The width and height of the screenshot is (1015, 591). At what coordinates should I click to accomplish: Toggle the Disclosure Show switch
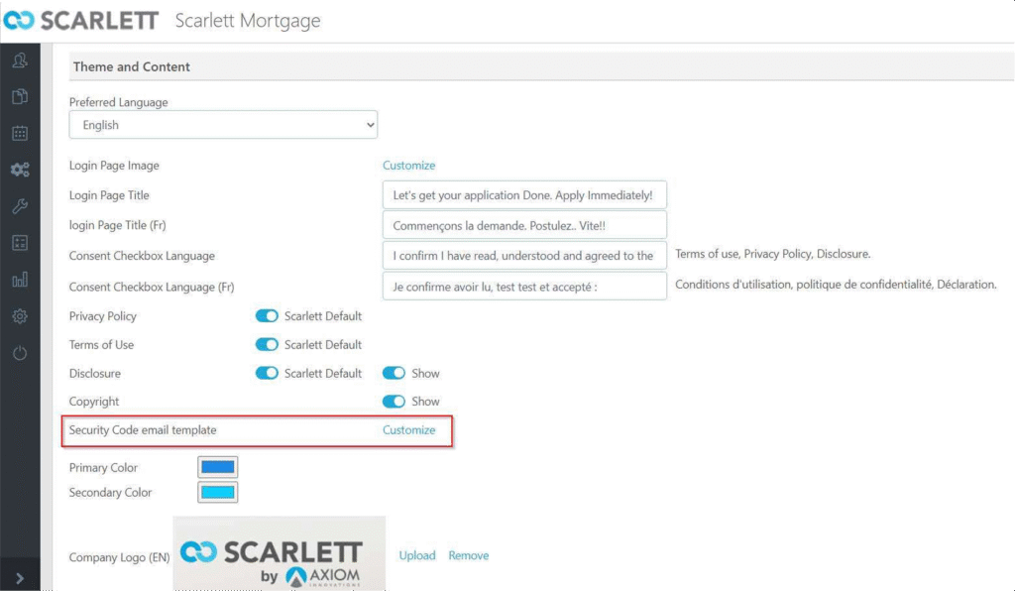coord(394,373)
